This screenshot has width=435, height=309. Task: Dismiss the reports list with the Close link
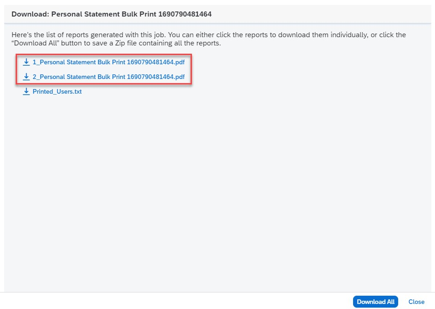[416, 302]
